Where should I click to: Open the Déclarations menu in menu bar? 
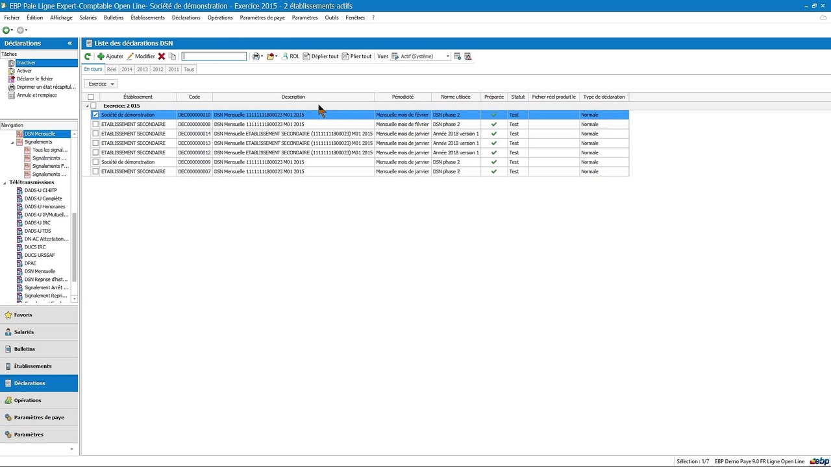click(x=186, y=18)
